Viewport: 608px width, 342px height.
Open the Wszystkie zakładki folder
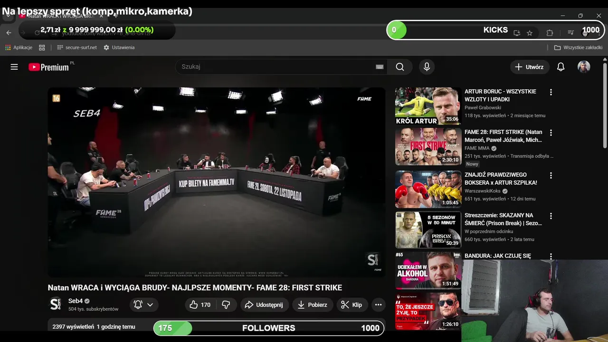pyautogui.click(x=578, y=47)
